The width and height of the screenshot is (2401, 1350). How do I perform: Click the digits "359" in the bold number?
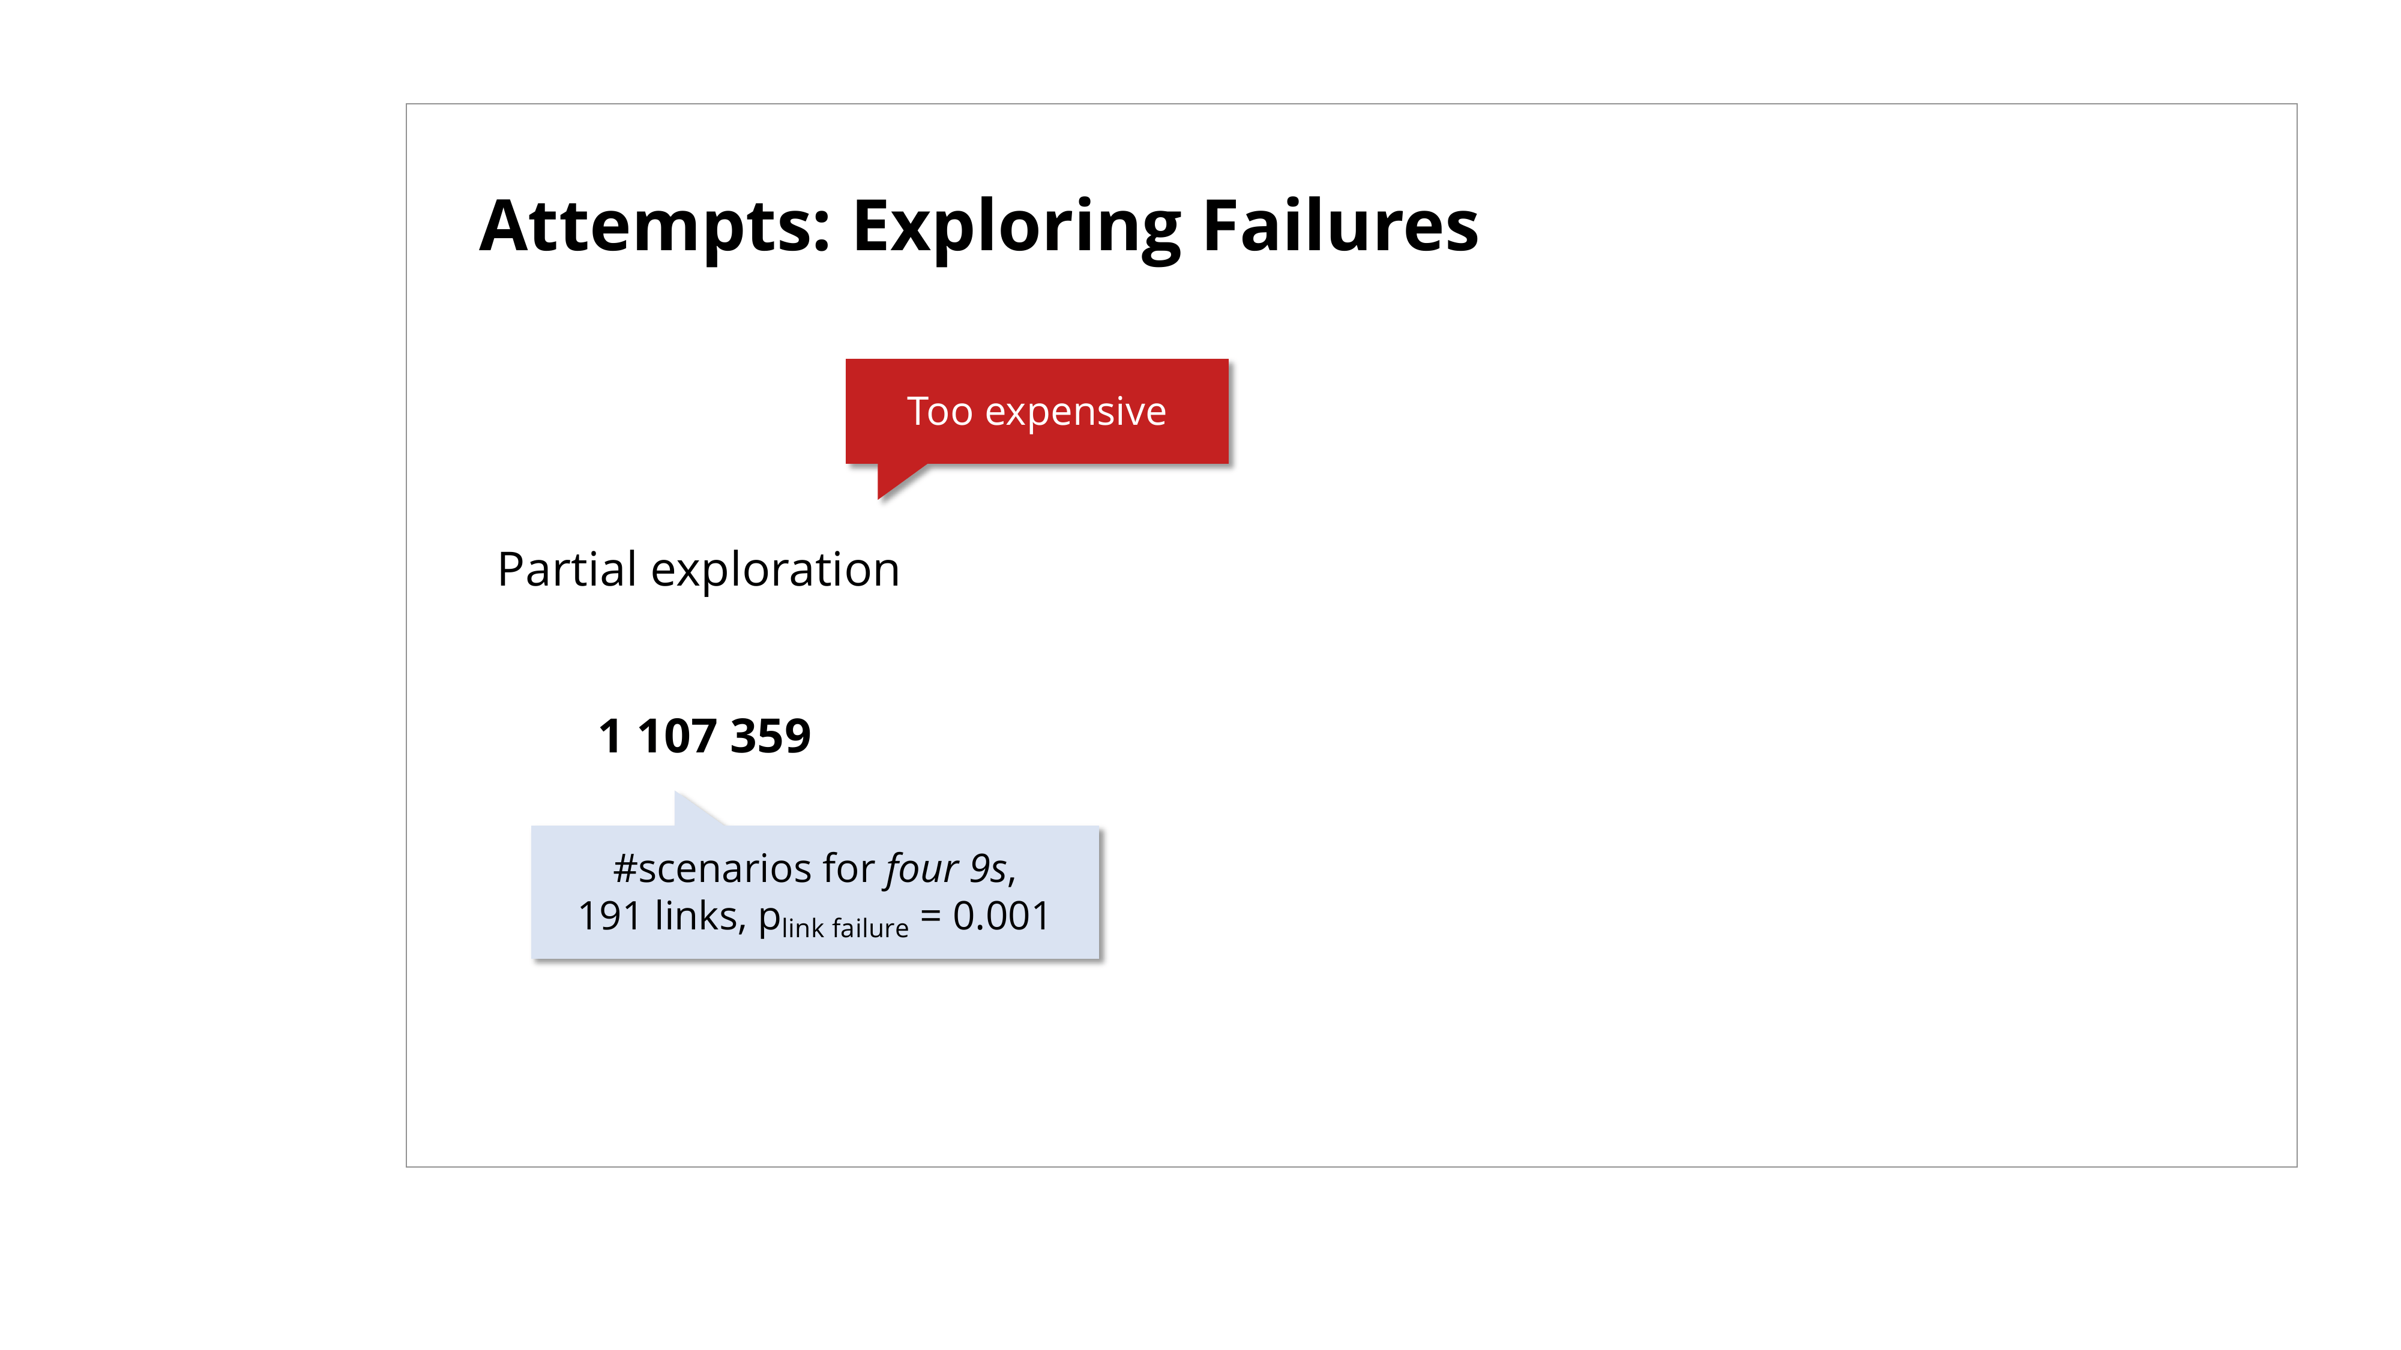pos(771,736)
